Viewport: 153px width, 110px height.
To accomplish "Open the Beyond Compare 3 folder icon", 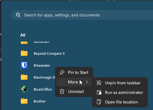I will pyautogui.click(x=24, y=53).
